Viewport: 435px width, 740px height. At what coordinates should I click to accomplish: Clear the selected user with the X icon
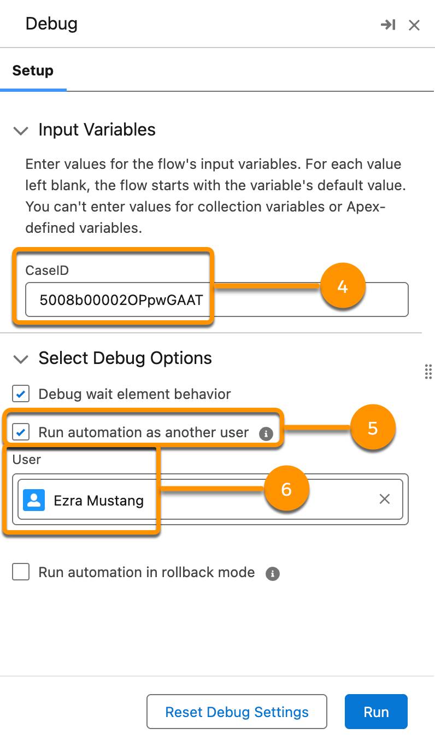point(385,499)
